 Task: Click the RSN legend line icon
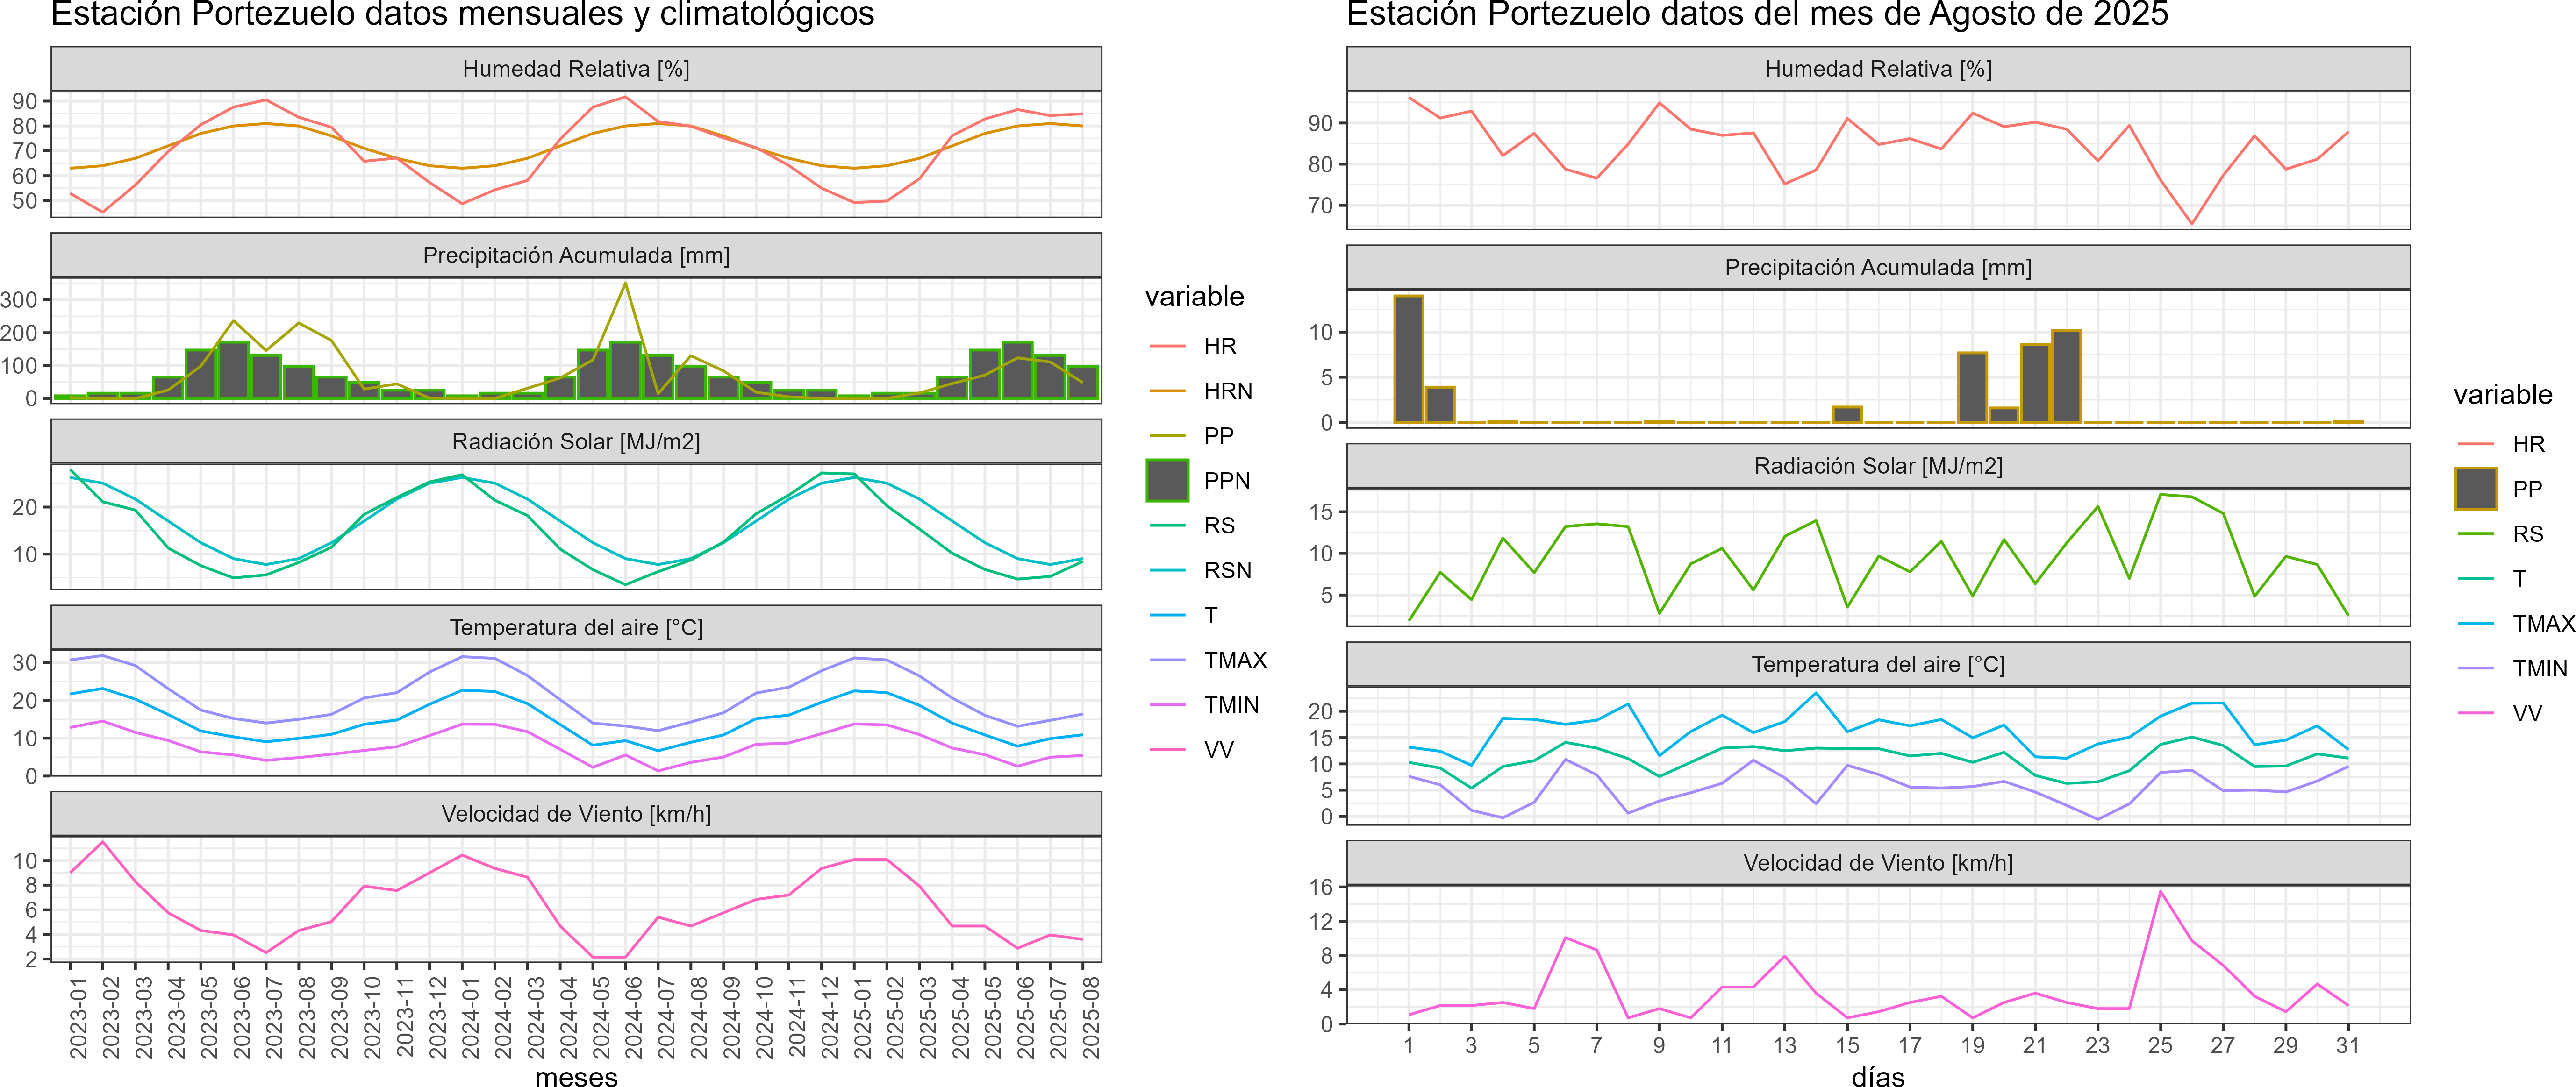pos(1167,570)
